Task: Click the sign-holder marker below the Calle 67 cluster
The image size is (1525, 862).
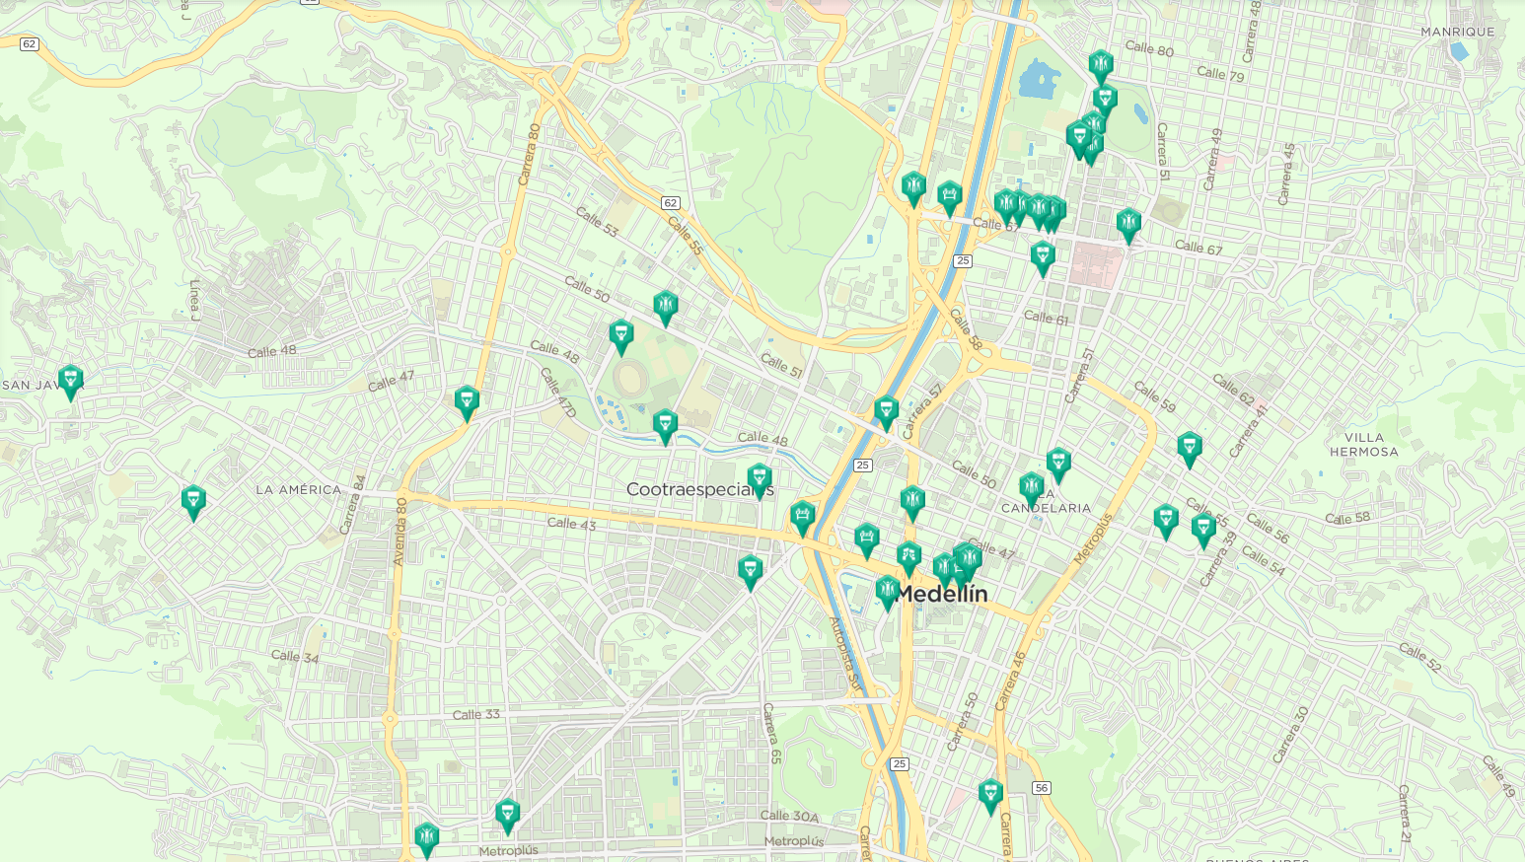Action: pos(1043,257)
